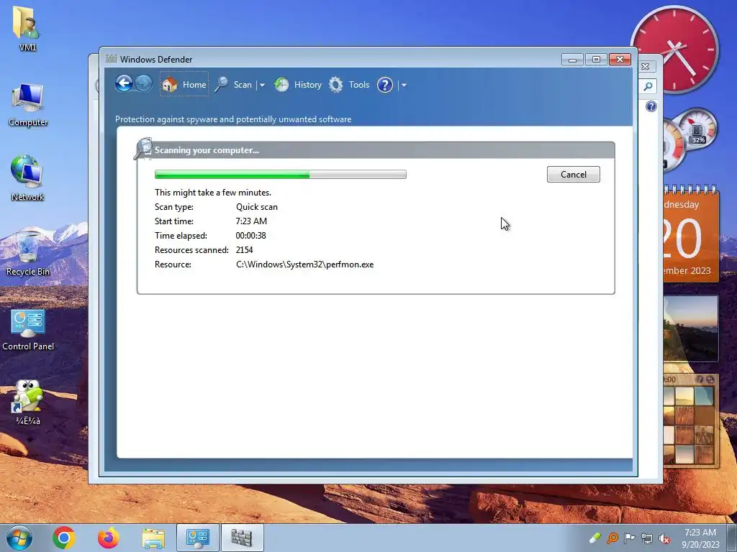
Task: Open the taskbar clock and date
Action: click(x=700, y=538)
